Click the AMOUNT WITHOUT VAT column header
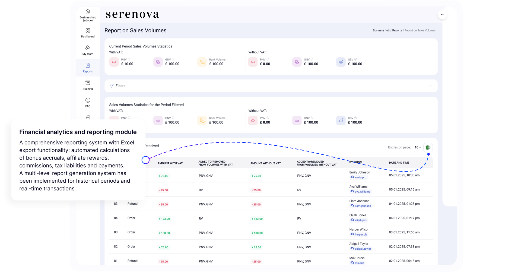Viewport: 521px width, 276px height. coord(266,163)
